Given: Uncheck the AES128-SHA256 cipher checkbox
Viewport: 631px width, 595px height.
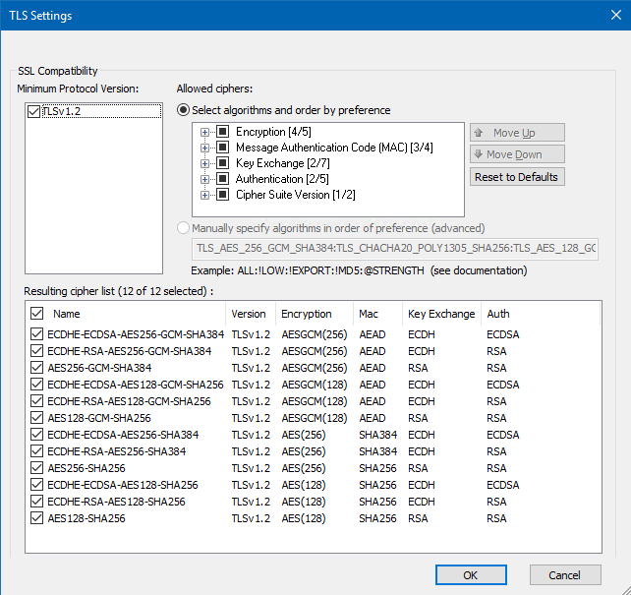Looking at the screenshot, I should 37,518.
